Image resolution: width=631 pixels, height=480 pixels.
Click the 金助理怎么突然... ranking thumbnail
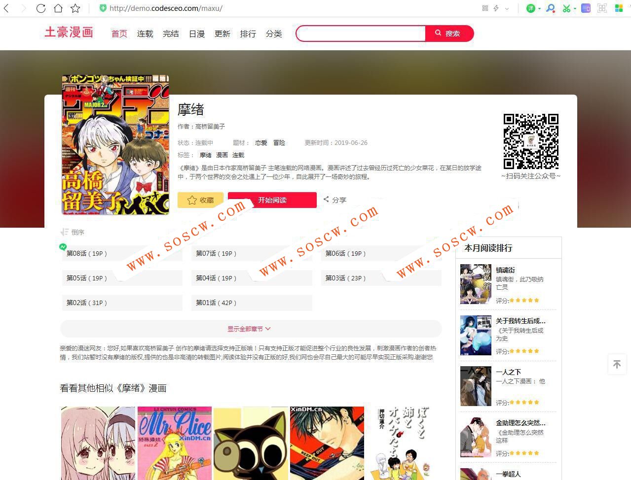pos(476,437)
